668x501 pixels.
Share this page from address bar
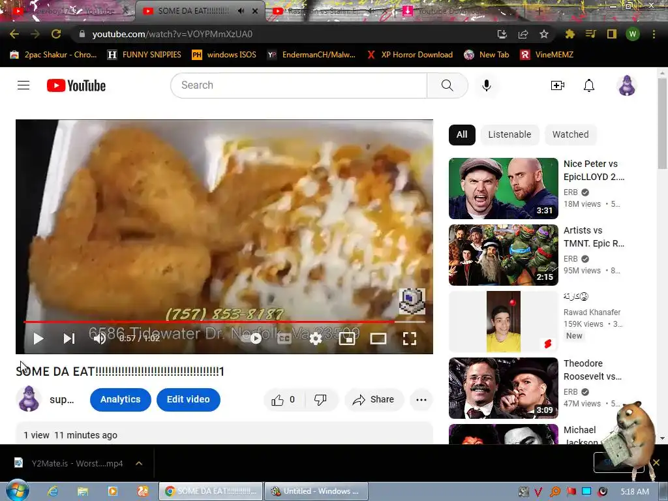[x=523, y=34]
